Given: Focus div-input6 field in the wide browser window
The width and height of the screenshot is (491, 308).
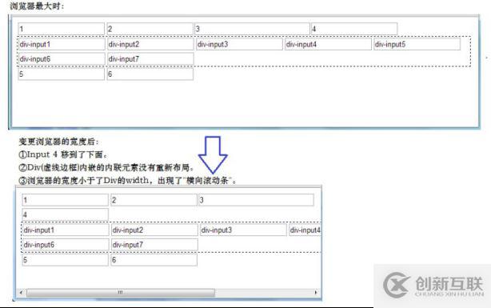Looking at the screenshot, I should click(62, 59).
